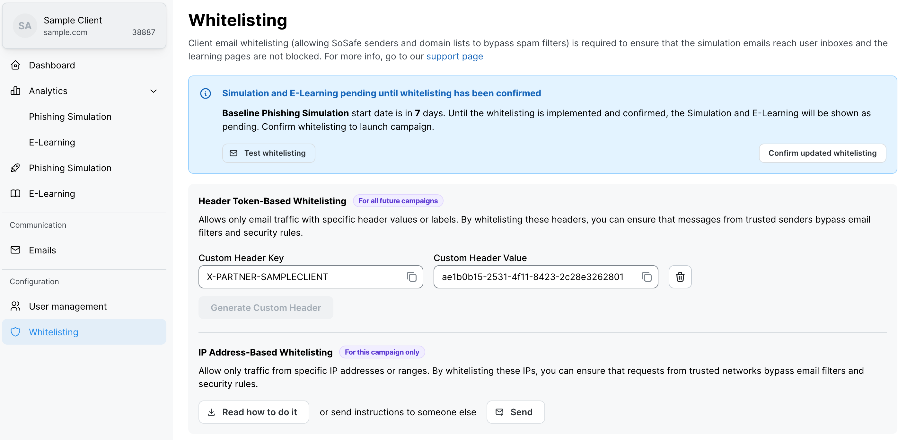907x440 pixels.
Task: Open Phishing Simulation under Analytics
Action: coord(70,117)
